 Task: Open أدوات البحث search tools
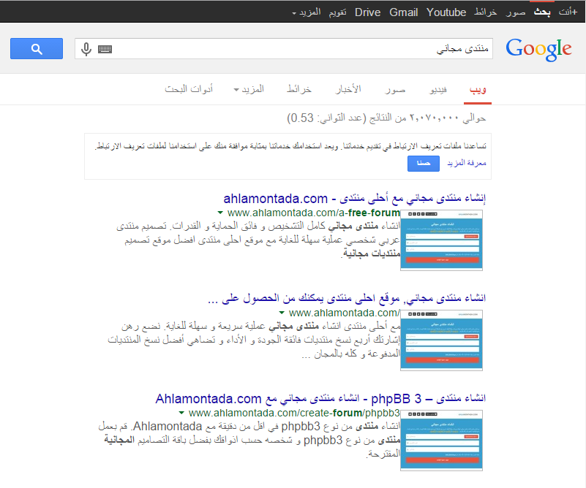pyautogui.click(x=189, y=90)
